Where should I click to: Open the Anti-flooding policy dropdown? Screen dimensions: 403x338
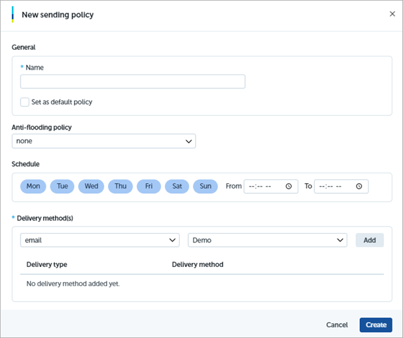click(103, 141)
